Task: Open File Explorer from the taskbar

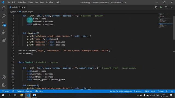Action: [22, 95]
